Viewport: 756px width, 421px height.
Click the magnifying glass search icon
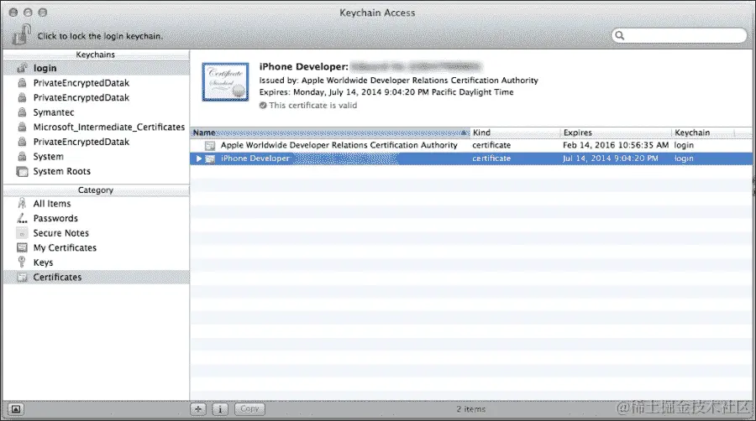(x=620, y=35)
